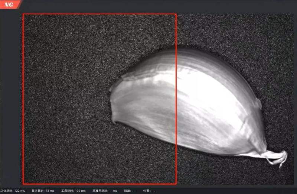This screenshot has height=194, width=297.
Task: Click the garlic clove's curled stem tip
Action: [x=280, y=158]
